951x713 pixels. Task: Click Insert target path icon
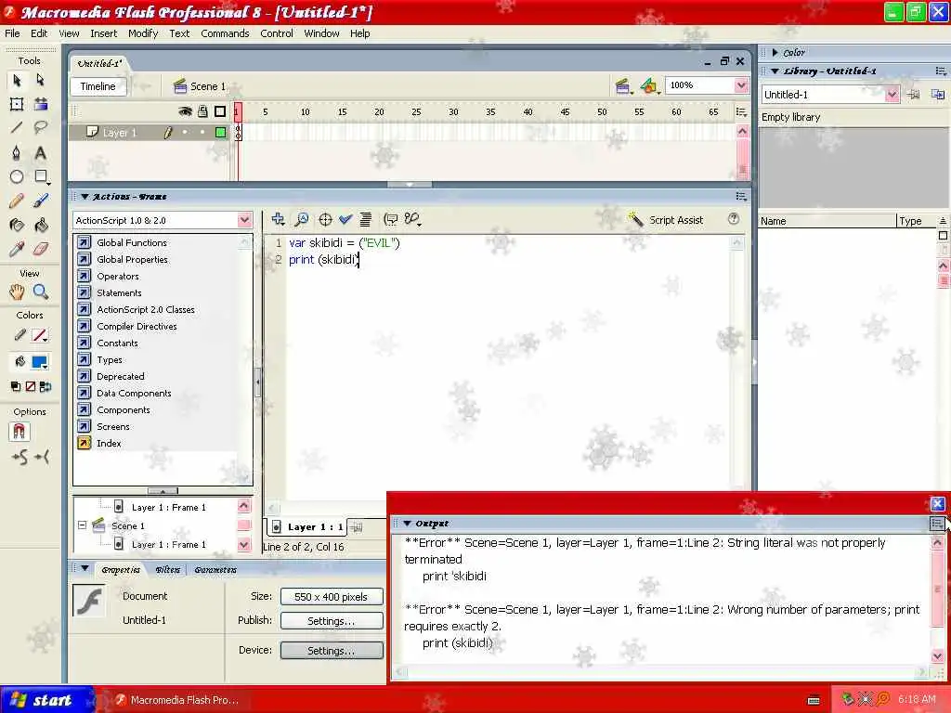point(325,219)
